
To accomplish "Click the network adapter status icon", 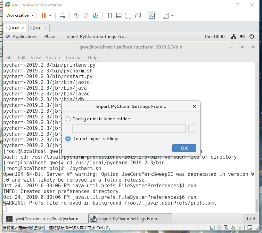I will (226, 228).
